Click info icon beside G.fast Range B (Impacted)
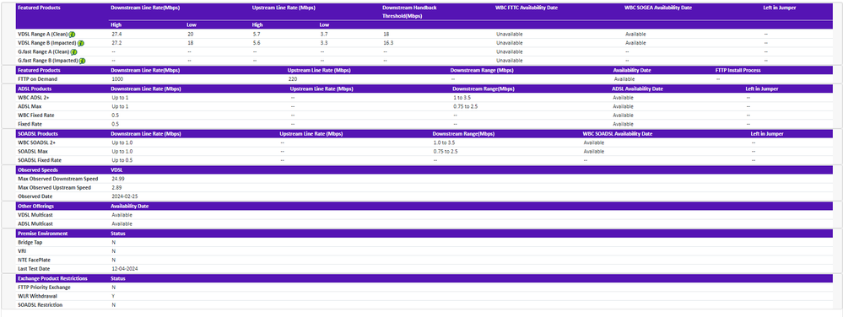 tap(82, 61)
